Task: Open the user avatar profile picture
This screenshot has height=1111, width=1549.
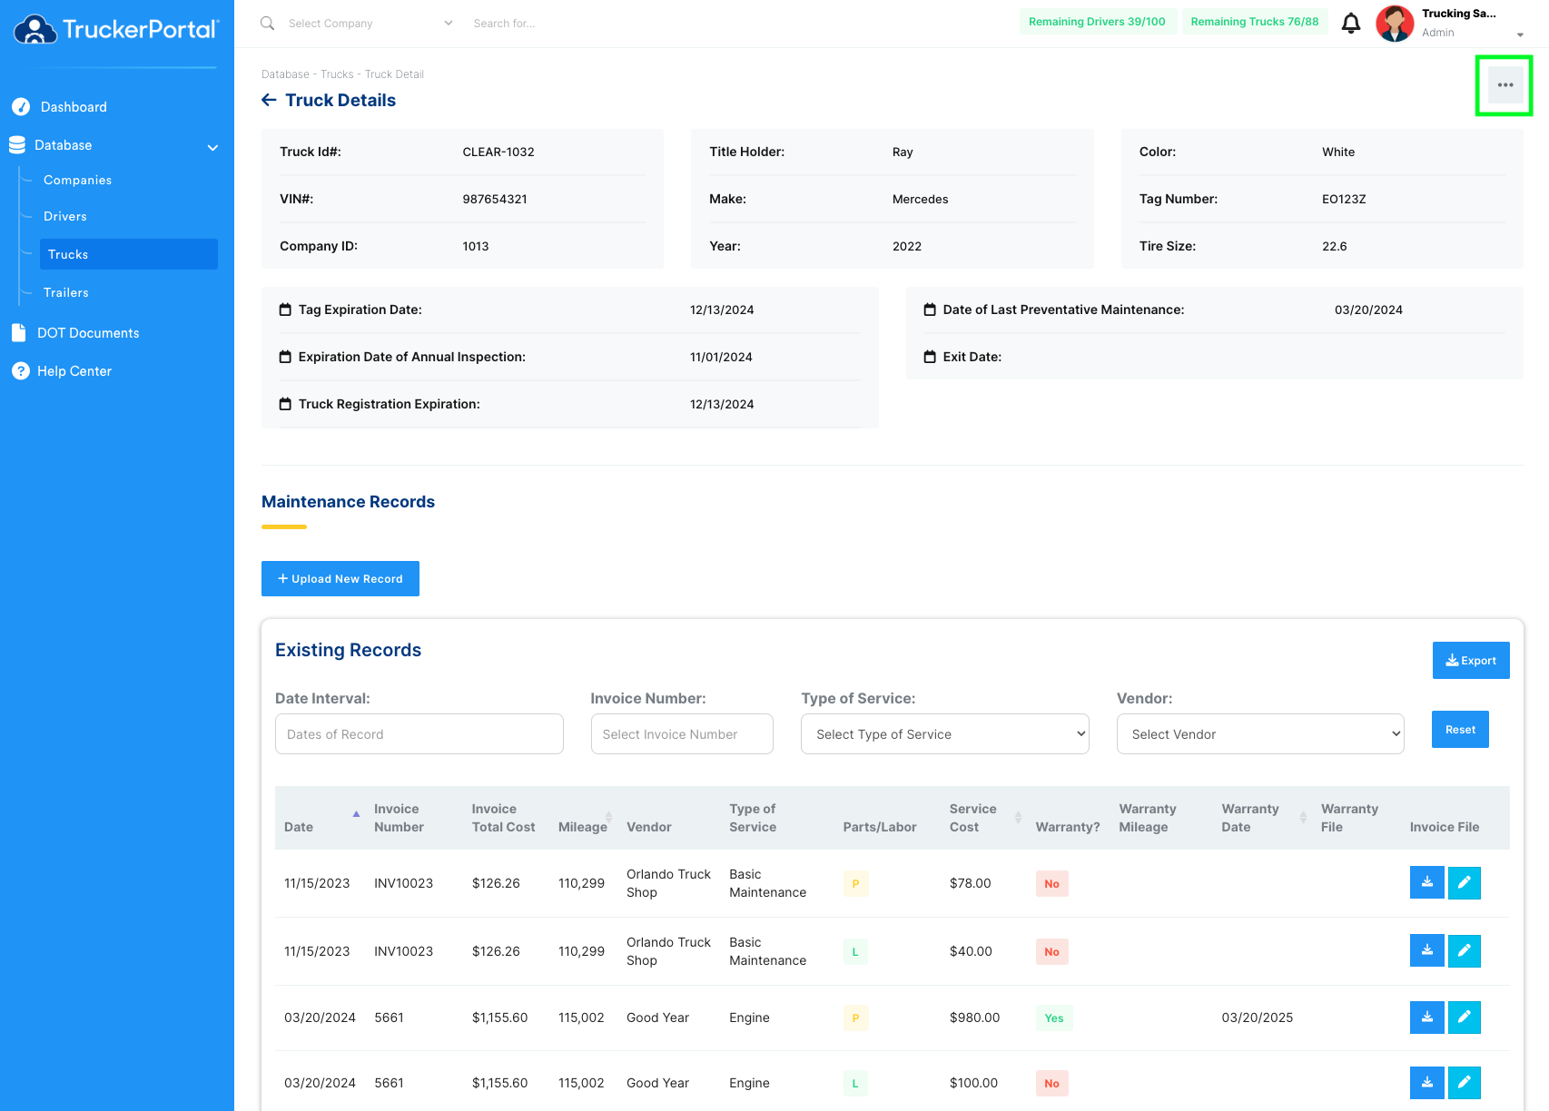Action: (1395, 24)
